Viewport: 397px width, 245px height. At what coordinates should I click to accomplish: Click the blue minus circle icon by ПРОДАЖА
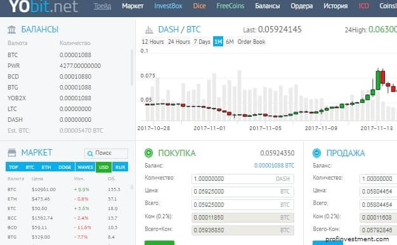pos(316,153)
